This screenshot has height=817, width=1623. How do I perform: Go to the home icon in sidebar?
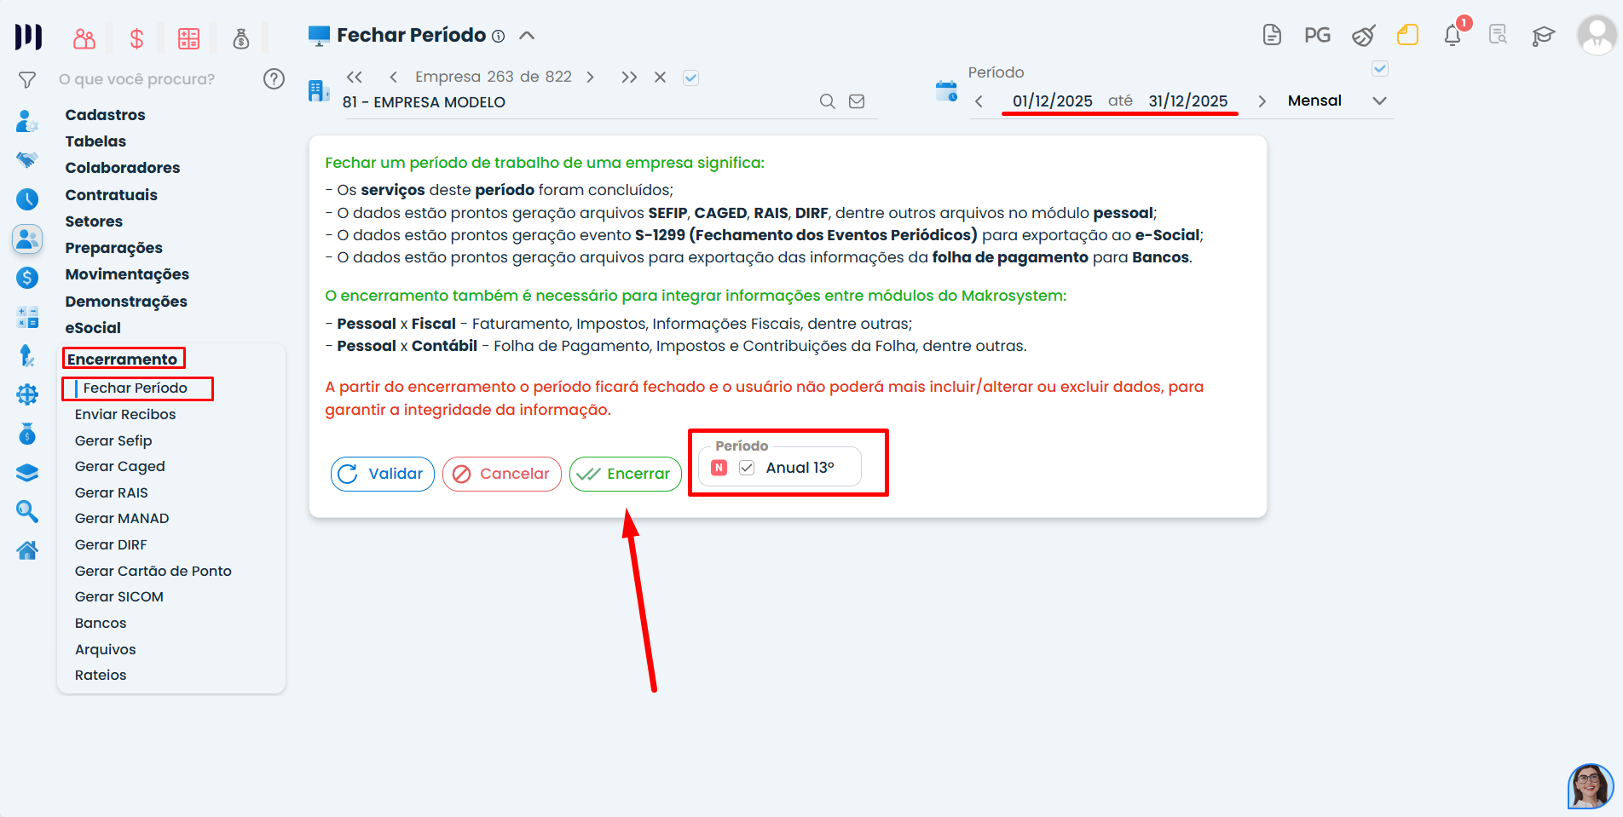[x=27, y=550]
